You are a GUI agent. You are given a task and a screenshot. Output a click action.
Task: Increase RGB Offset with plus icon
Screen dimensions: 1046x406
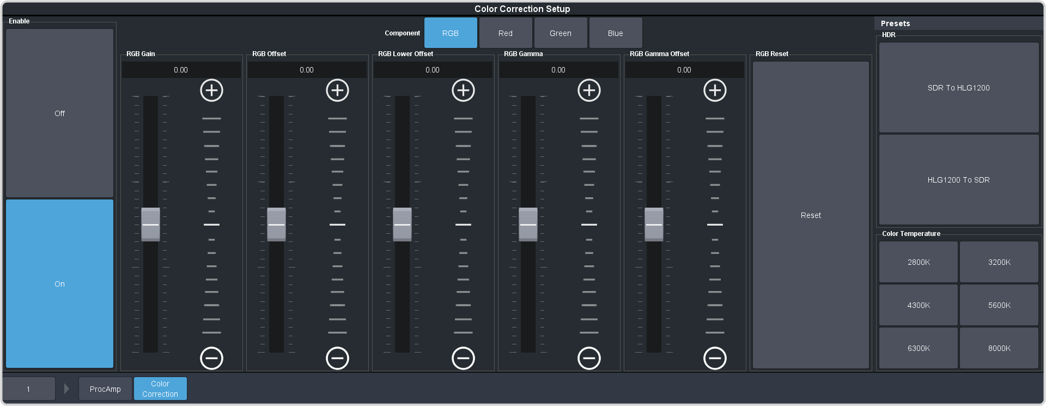[x=337, y=90]
